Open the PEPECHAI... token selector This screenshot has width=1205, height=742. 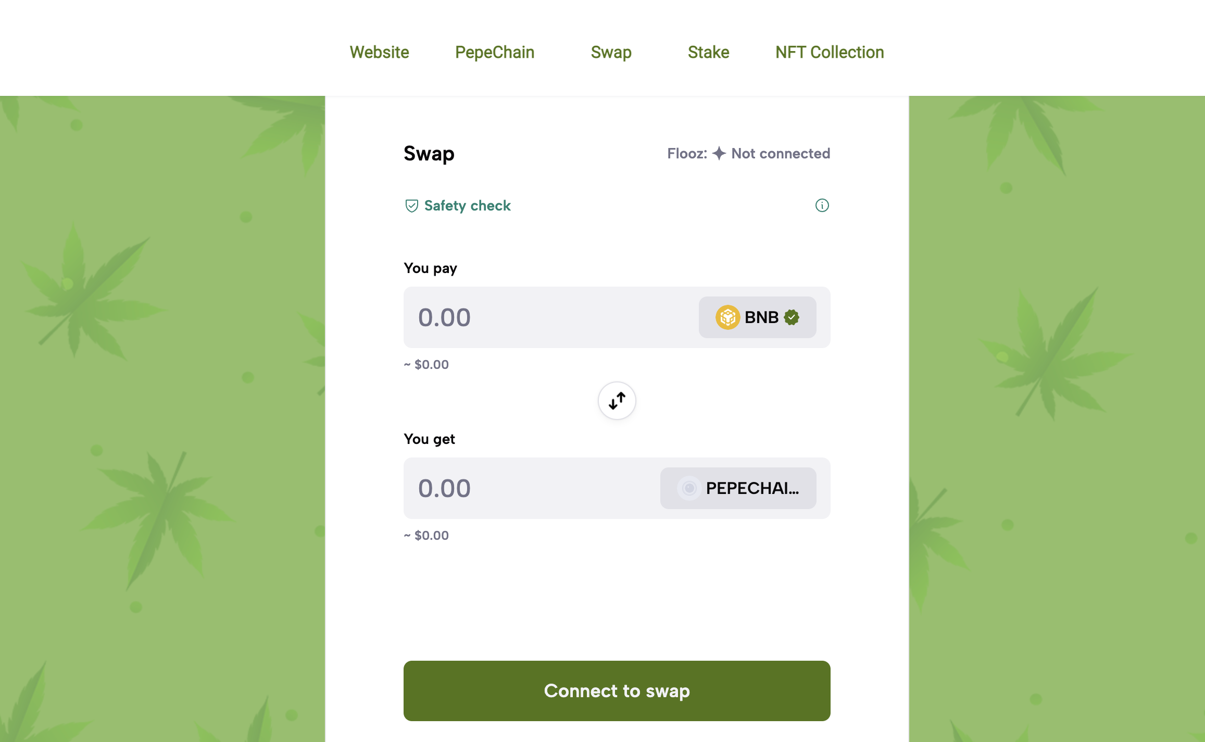(x=738, y=488)
